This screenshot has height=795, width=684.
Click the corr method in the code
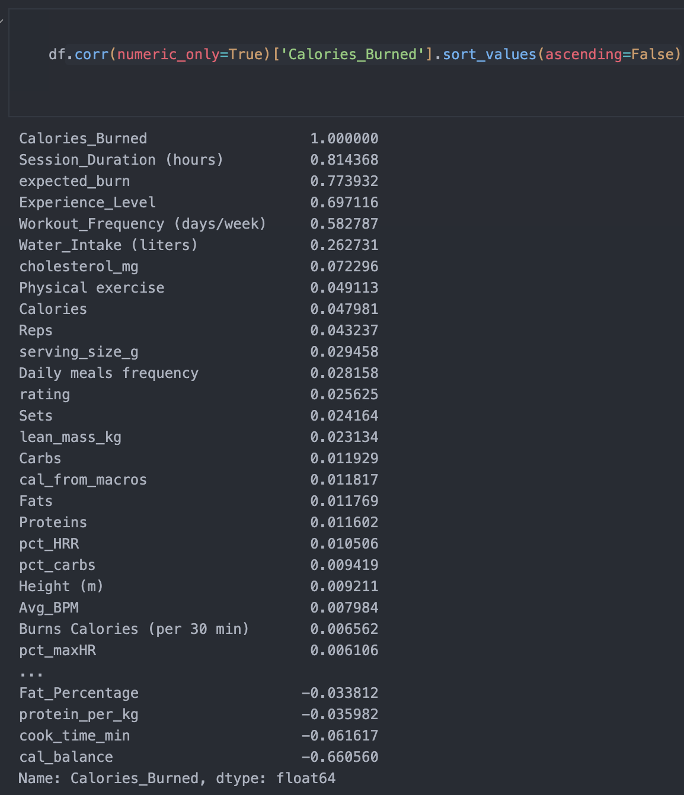tap(91, 55)
